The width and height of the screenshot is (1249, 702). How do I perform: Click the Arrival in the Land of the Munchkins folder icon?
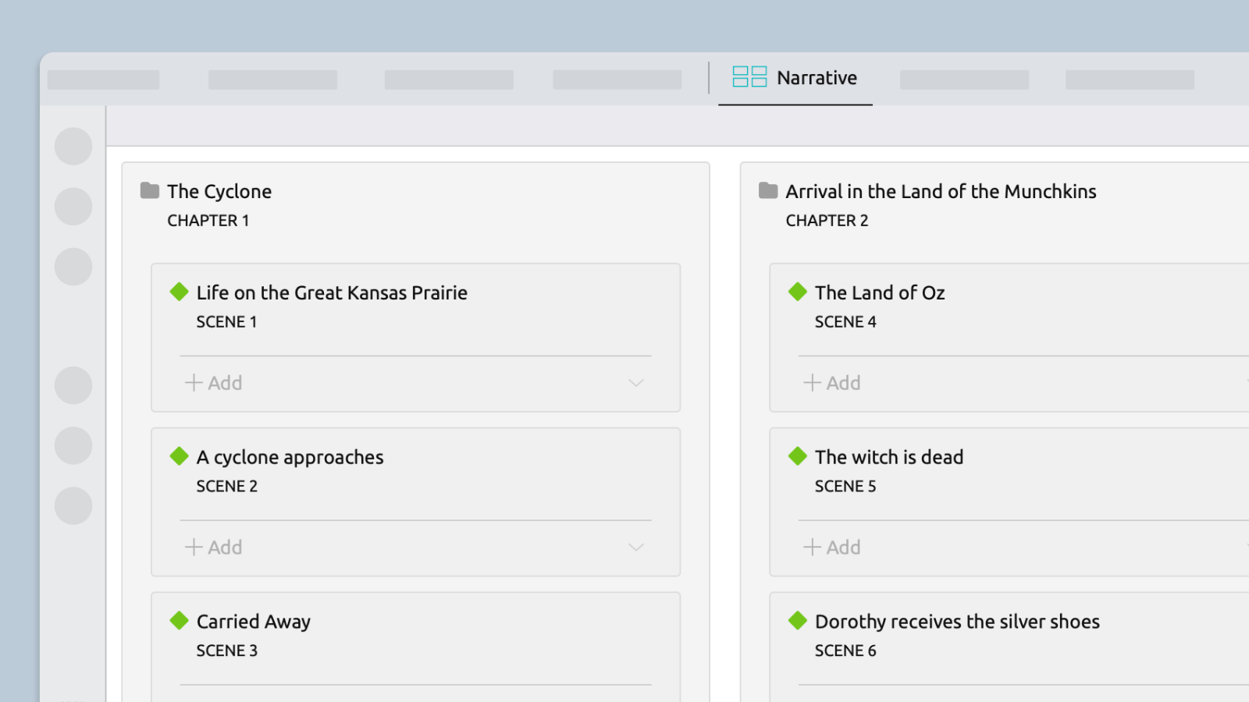tap(768, 190)
